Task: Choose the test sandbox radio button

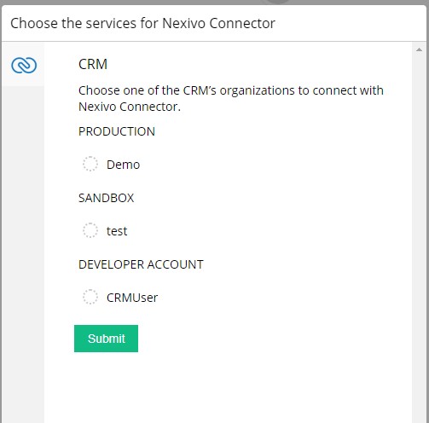Action: click(90, 230)
